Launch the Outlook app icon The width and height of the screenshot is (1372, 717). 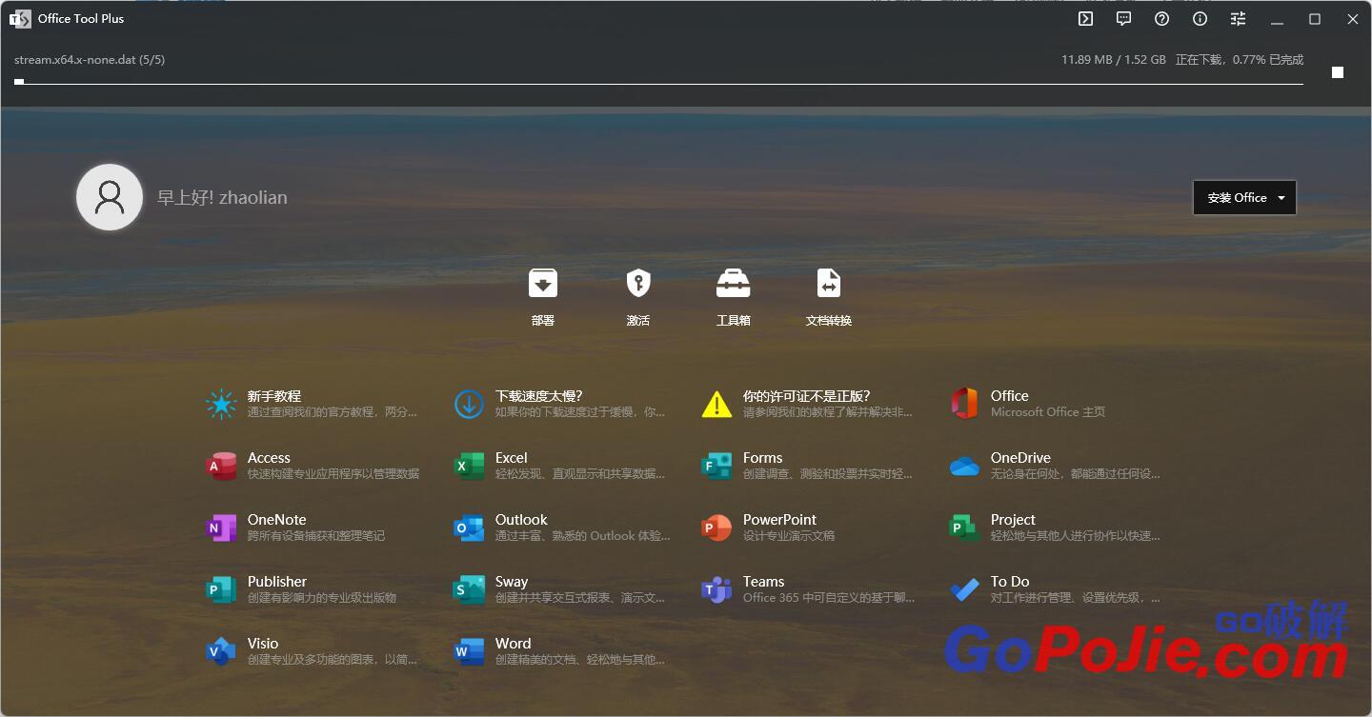[x=469, y=528]
